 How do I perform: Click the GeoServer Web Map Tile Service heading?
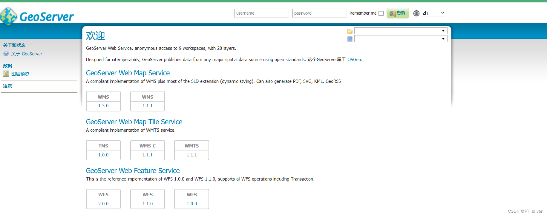tap(134, 122)
